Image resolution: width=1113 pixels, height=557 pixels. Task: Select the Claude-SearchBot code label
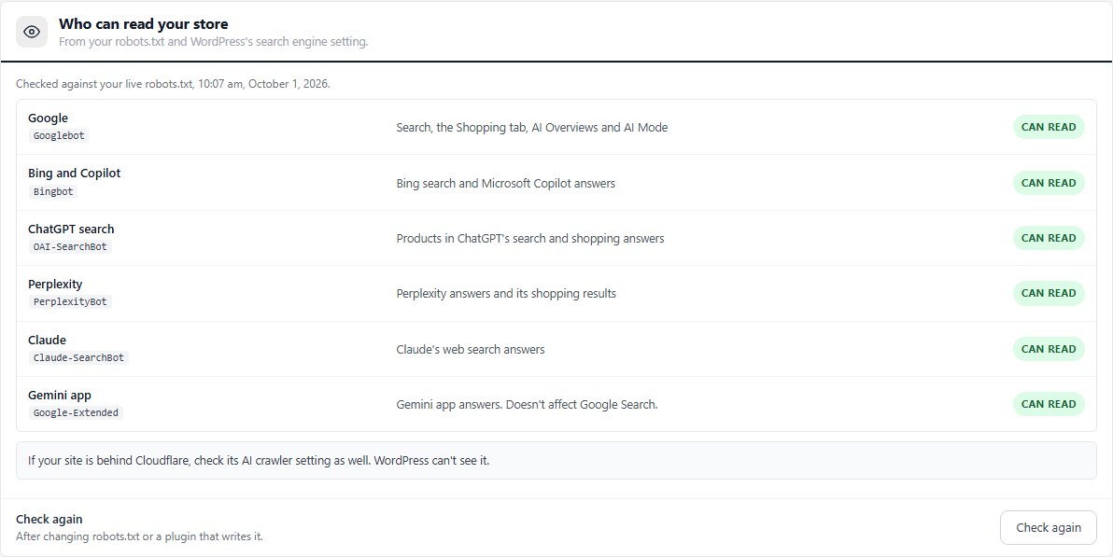pos(78,357)
